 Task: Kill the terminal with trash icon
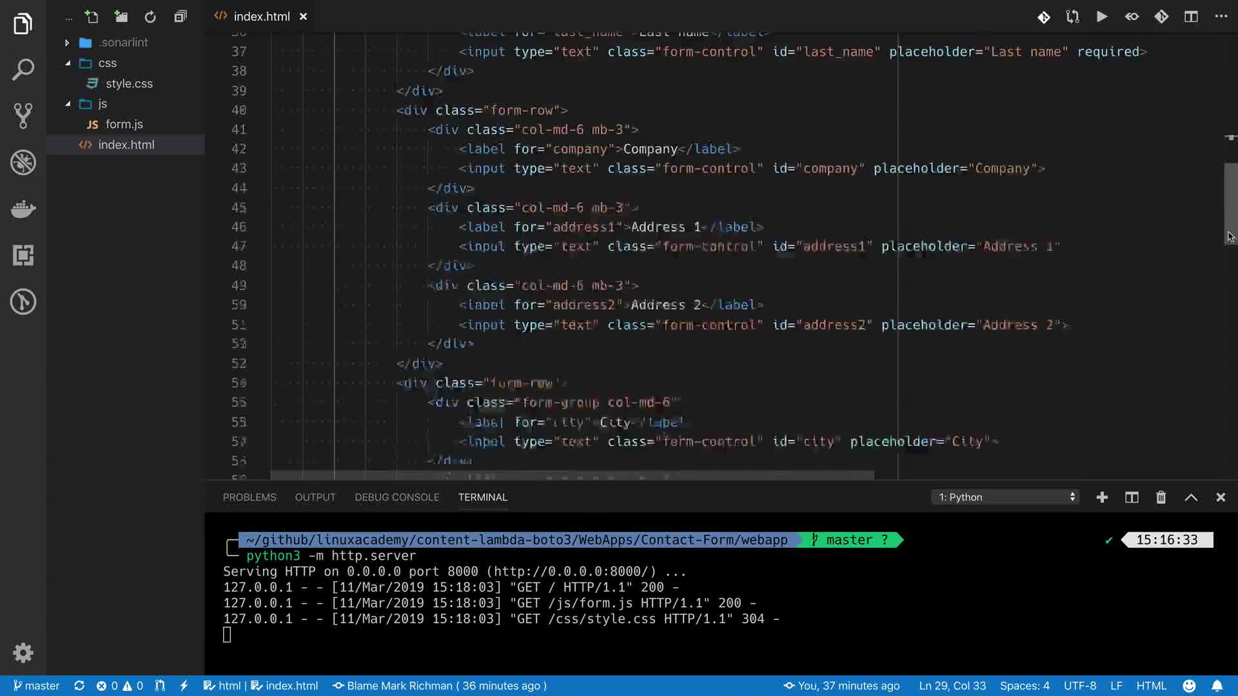point(1161,497)
